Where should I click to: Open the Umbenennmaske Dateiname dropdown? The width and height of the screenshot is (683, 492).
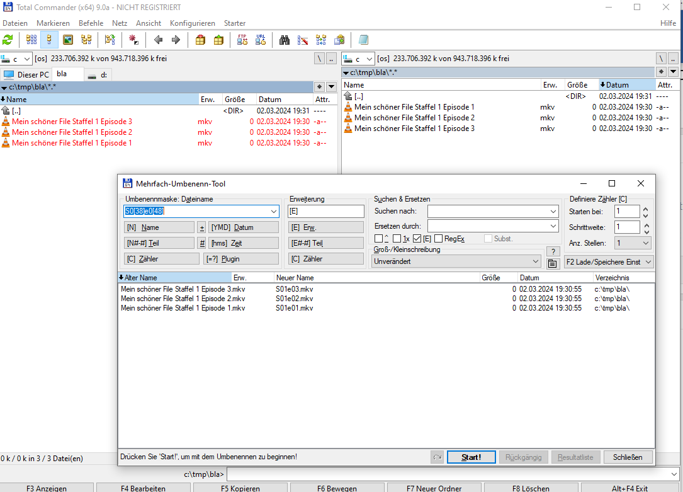point(274,212)
